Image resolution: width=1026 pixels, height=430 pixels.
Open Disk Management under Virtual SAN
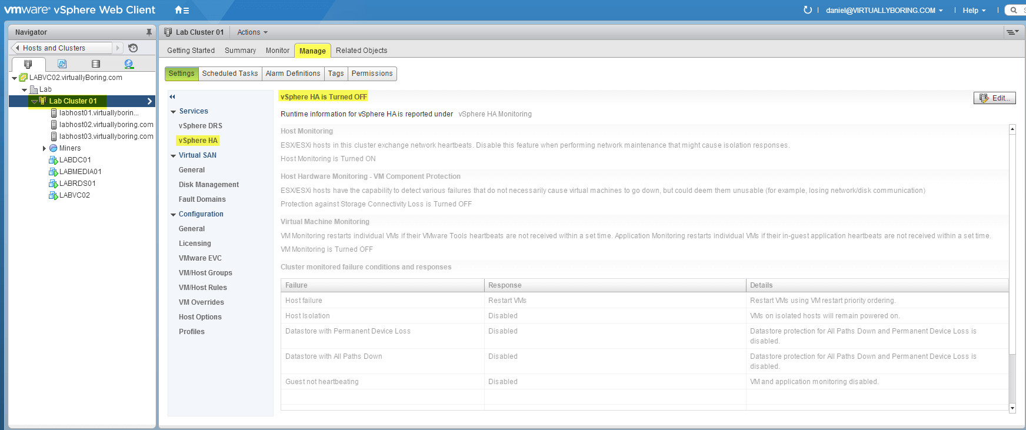click(209, 185)
